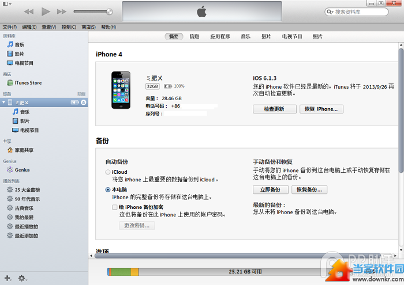This screenshot has height=285, width=404.
Task: Open the Genius atom icon
Action: click(x=10, y=170)
